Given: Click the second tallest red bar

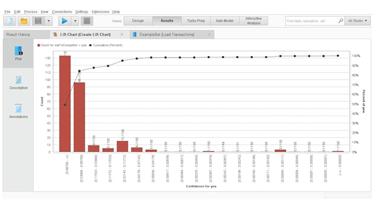Looking at the screenshot, I should 79,117.
